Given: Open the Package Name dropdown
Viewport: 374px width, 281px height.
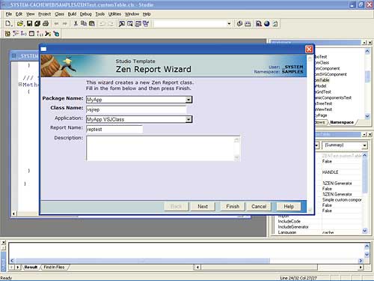Looking at the screenshot, I should click(188, 100).
